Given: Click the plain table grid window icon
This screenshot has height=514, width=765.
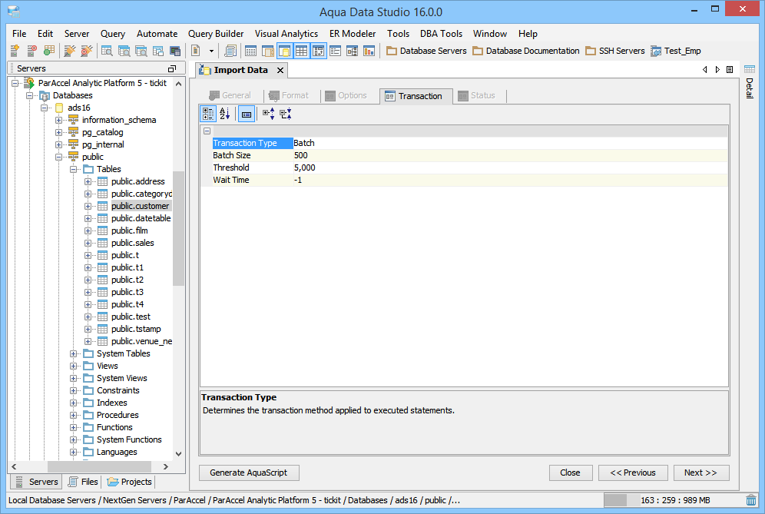Looking at the screenshot, I should tap(250, 51).
